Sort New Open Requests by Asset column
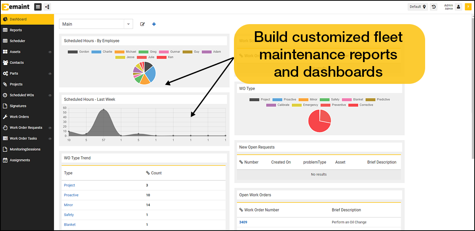The width and height of the screenshot is (475, 231). [340, 162]
